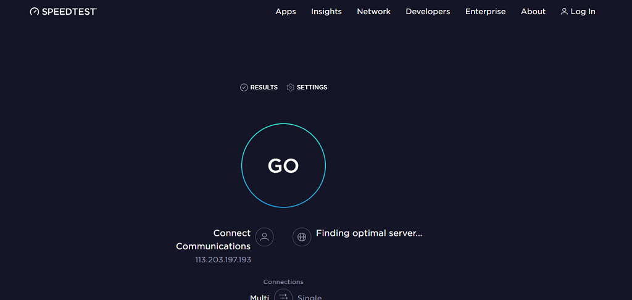Open the Enterprise menu
Viewport: 632px width, 300px height.
485,12
